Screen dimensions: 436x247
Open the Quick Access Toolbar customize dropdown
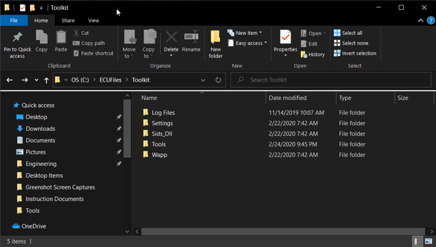[41, 8]
